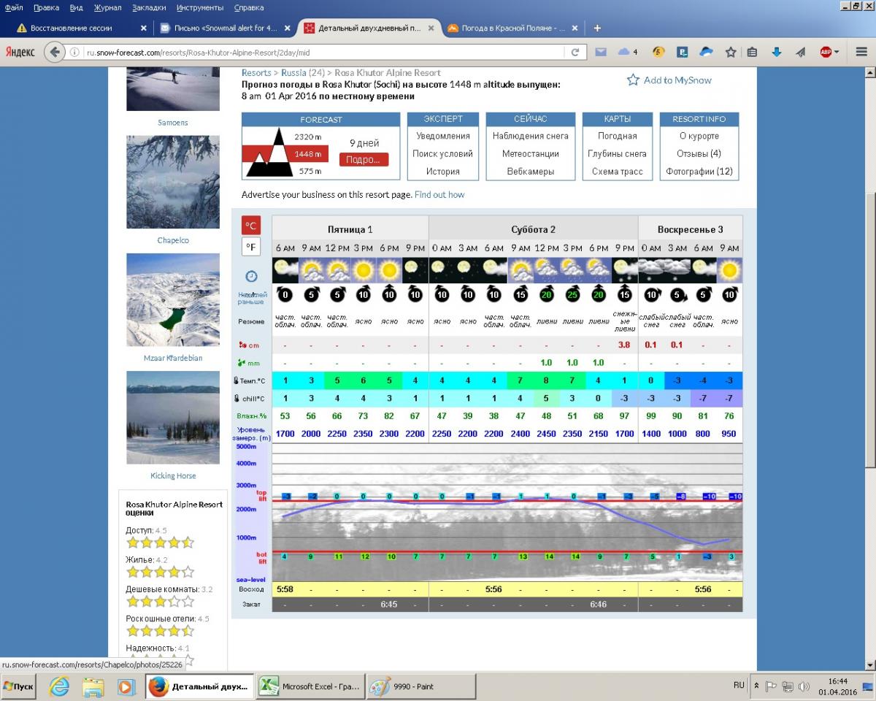Switch to 9990 - Paint in taskbar
Viewport: 876px width, 701px height.
pyautogui.click(x=421, y=686)
